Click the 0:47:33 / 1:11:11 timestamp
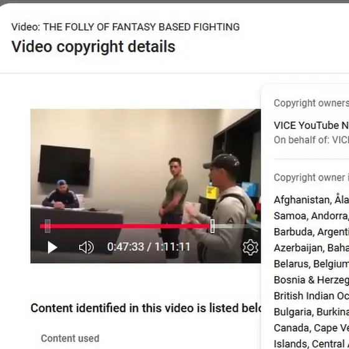This screenshot has width=349, height=349. click(x=149, y=247)
